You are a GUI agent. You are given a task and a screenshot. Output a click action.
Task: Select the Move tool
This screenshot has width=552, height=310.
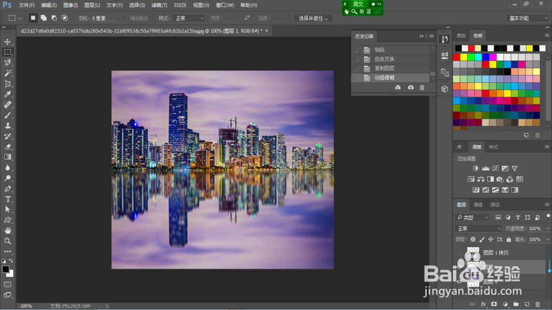[7, 41]
